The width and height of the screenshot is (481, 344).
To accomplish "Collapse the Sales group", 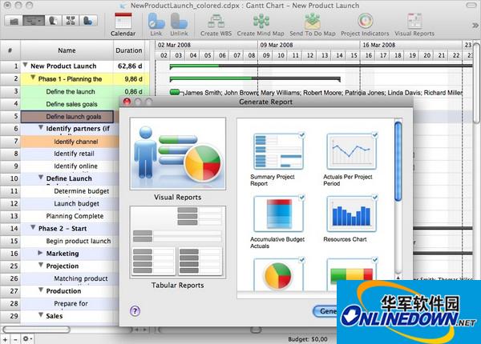I will click(41, 314).
